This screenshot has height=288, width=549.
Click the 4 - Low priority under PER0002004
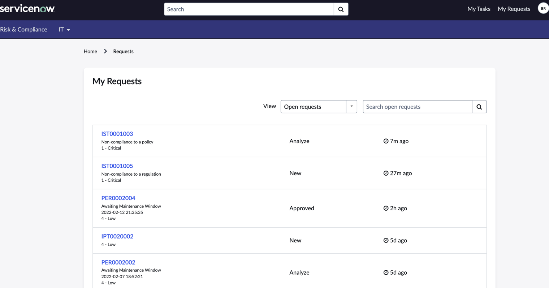click(108, 219)
